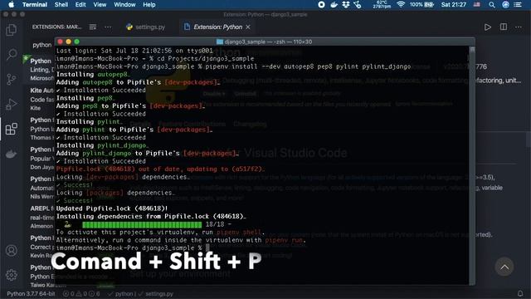The height and width of the screenshot is (299, 531).
Task: Click Python 3.7.7 64-bit in status bar
Action: [31, 293]
